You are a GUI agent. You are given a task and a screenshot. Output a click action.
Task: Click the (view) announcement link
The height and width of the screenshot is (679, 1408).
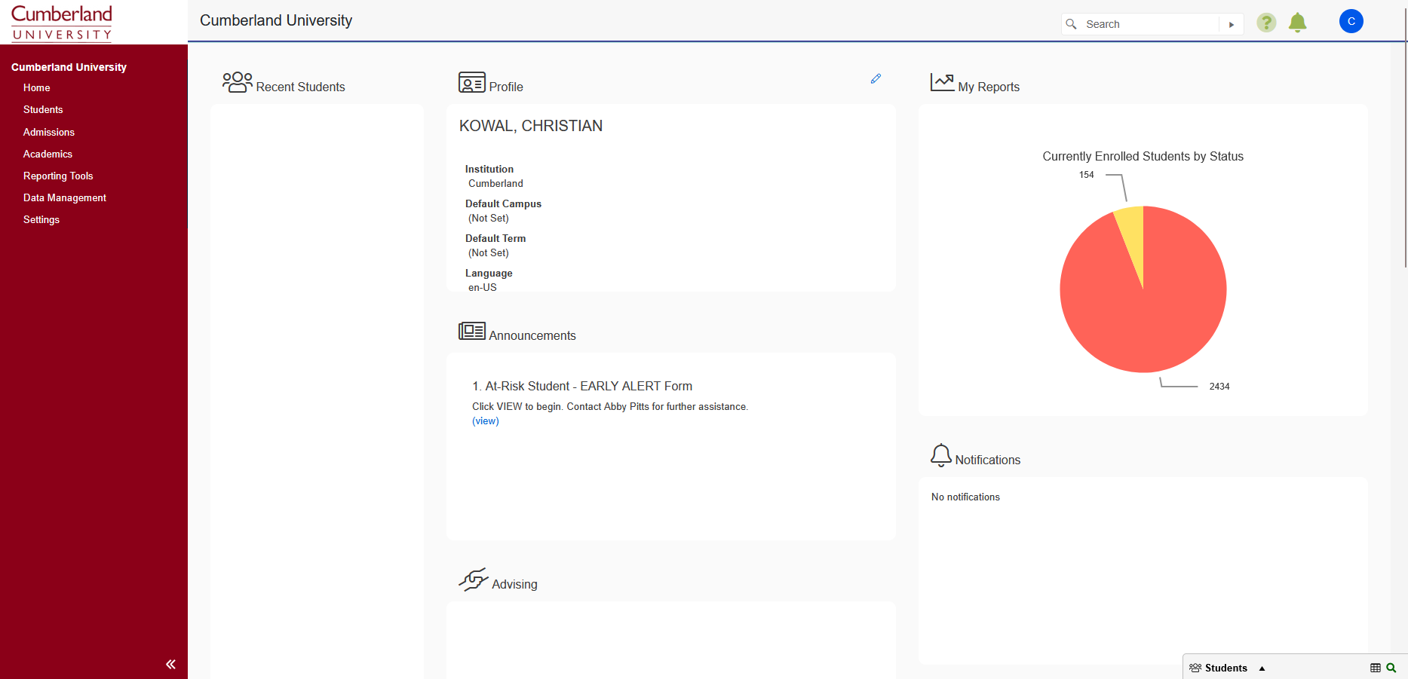pyautogui.click(x=486, y=421)
